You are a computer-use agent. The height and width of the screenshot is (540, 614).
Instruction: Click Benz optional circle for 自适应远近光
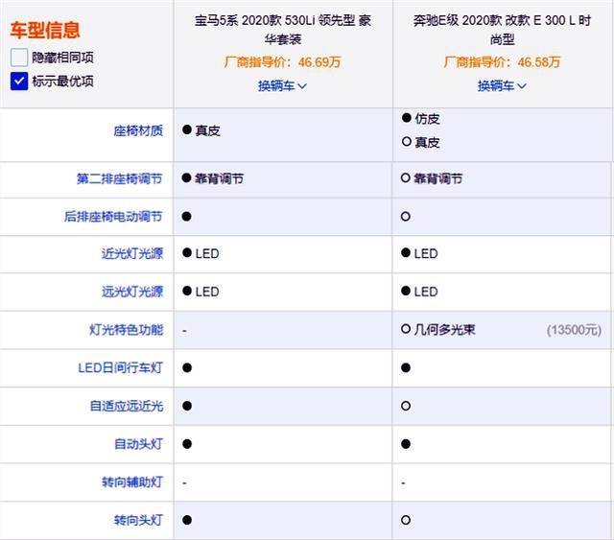tap(406, 406)
